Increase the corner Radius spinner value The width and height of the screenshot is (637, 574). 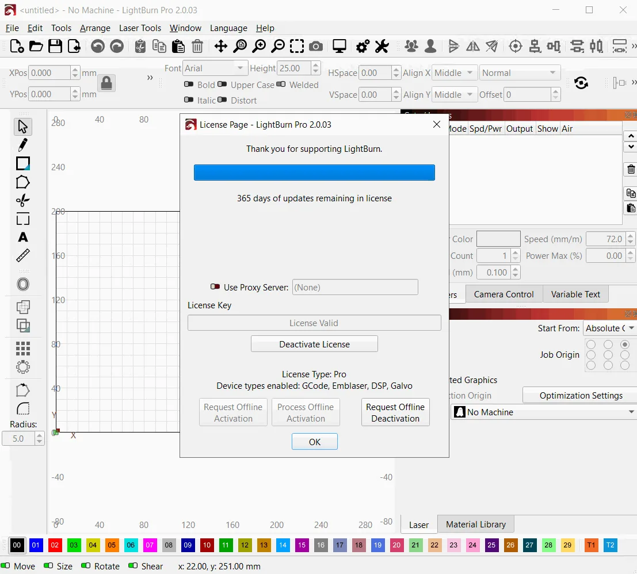39,435
